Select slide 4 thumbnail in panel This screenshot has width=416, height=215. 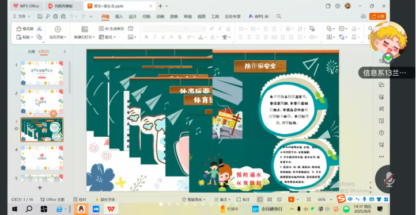42,158
